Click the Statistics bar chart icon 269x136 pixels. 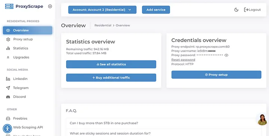pos(8,48)
